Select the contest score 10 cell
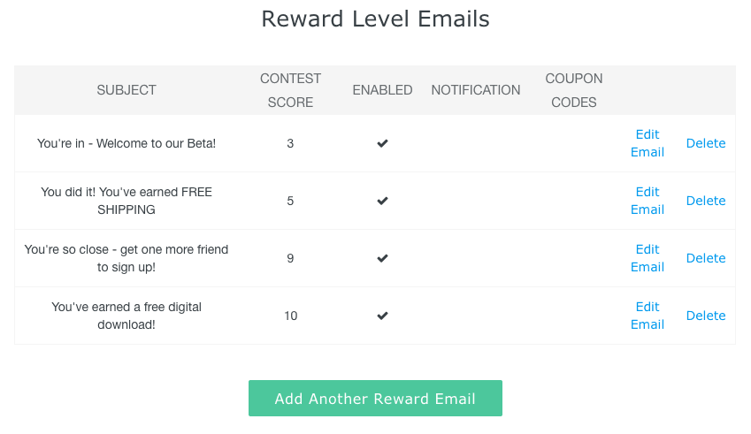Screen dimensions: 751x434 pos(290,316)
